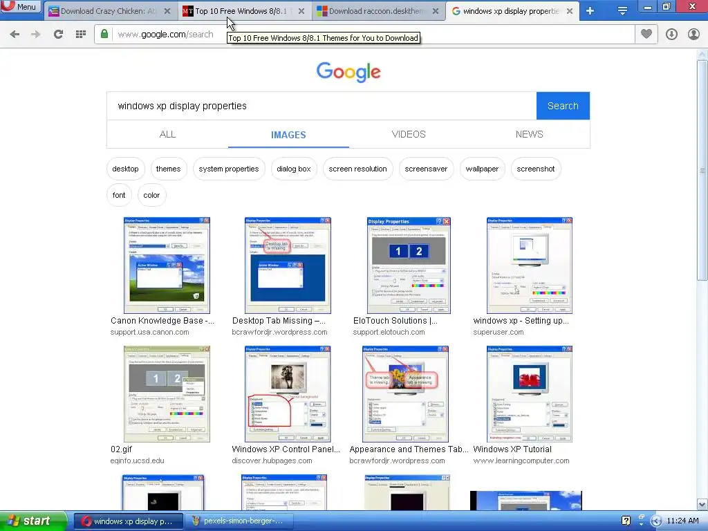The image size is (708, 531).
Task: Open Speed Dial grid icon
Action: tap(80, 34)
